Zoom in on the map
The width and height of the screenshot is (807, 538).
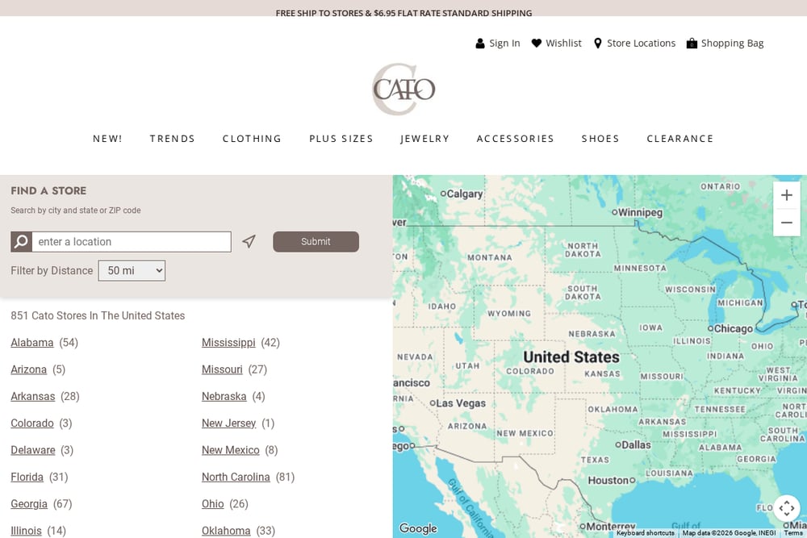click(786, 195)
